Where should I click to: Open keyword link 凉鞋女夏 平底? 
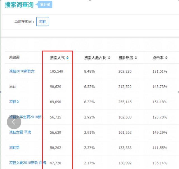pos(20,132)
